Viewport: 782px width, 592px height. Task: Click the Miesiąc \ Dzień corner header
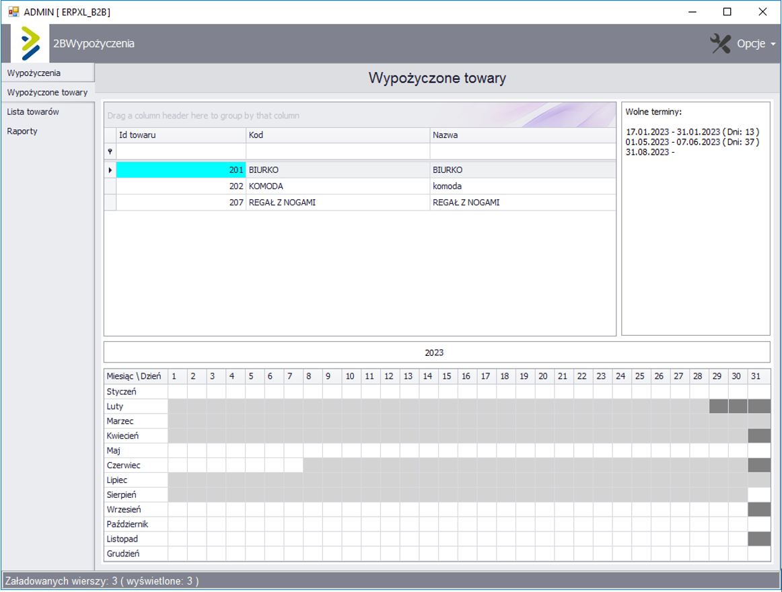click(136, 376)
